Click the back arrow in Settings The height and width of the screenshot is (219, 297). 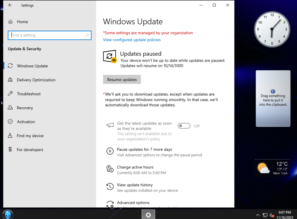tap(10, 5)
